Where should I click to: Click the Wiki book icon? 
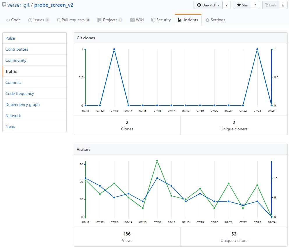(133, 20)
